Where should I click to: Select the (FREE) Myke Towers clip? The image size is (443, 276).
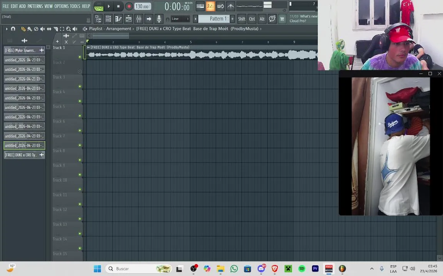[24, 51]
